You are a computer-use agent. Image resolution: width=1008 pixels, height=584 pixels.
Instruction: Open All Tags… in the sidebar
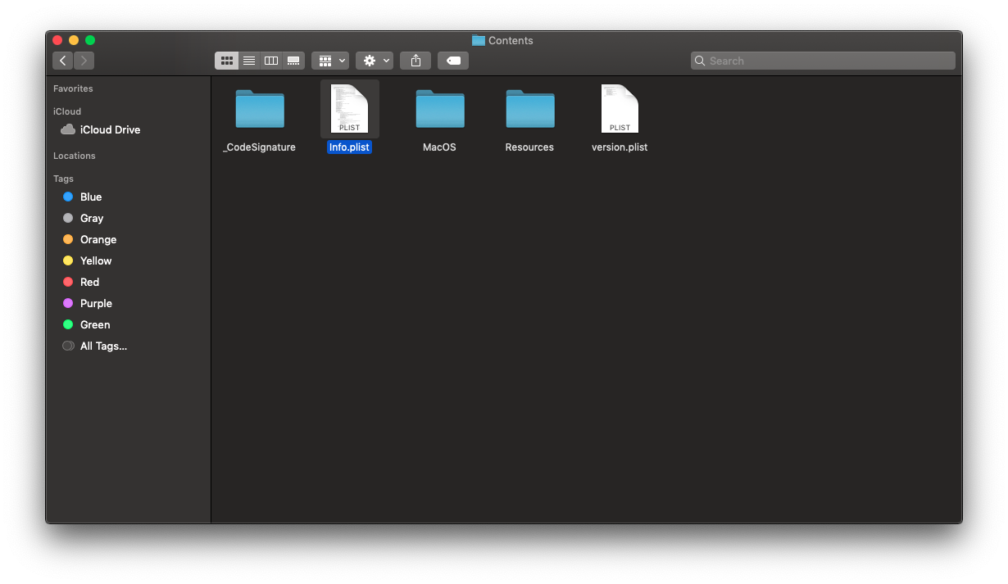(x=103, y=346)
